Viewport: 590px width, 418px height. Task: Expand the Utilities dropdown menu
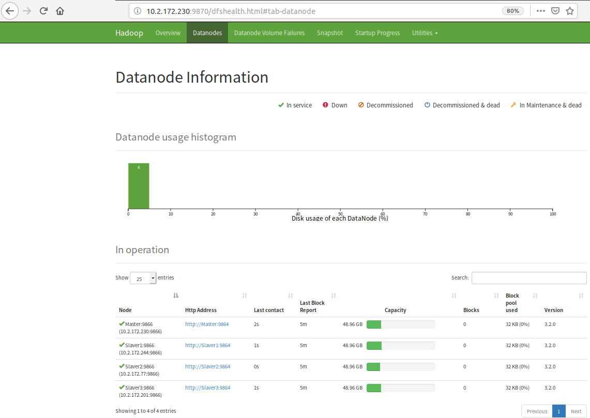425,33
